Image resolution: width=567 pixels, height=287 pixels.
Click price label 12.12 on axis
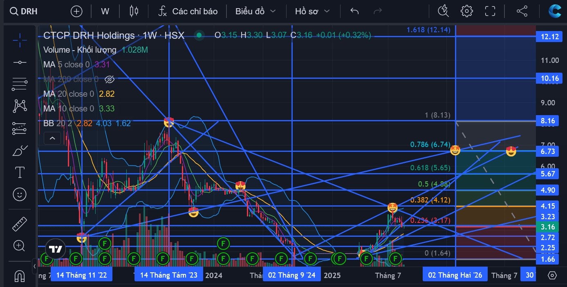[549, 37]
